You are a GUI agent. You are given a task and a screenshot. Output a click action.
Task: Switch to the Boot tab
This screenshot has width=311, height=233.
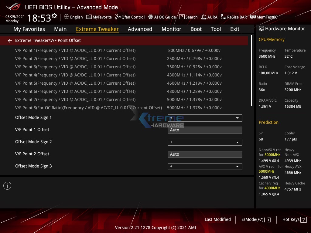196,29
